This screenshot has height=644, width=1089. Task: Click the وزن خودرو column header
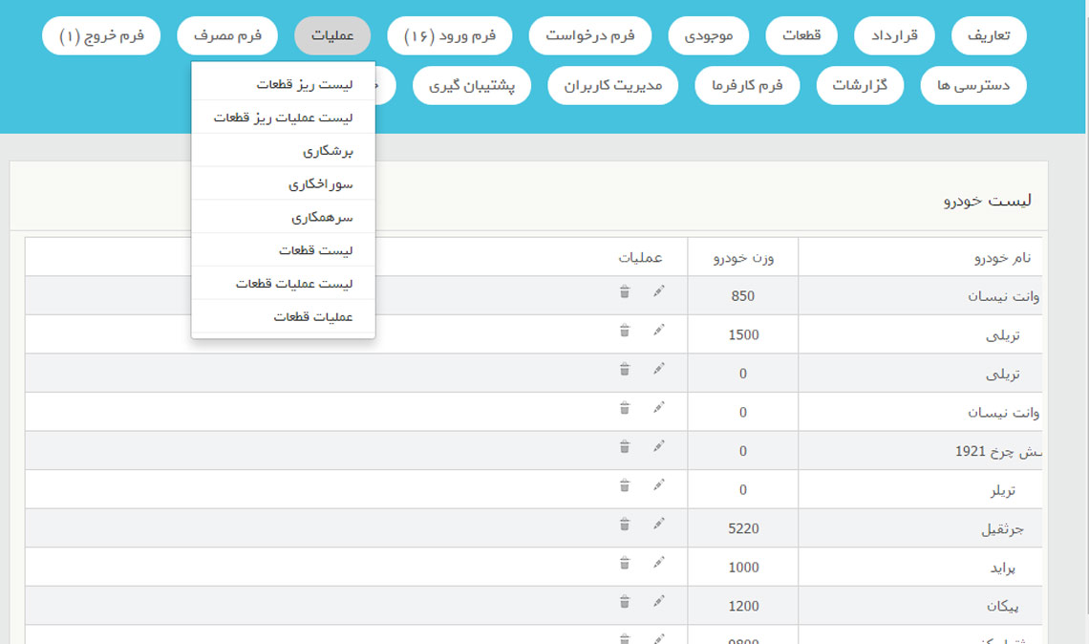742,258
